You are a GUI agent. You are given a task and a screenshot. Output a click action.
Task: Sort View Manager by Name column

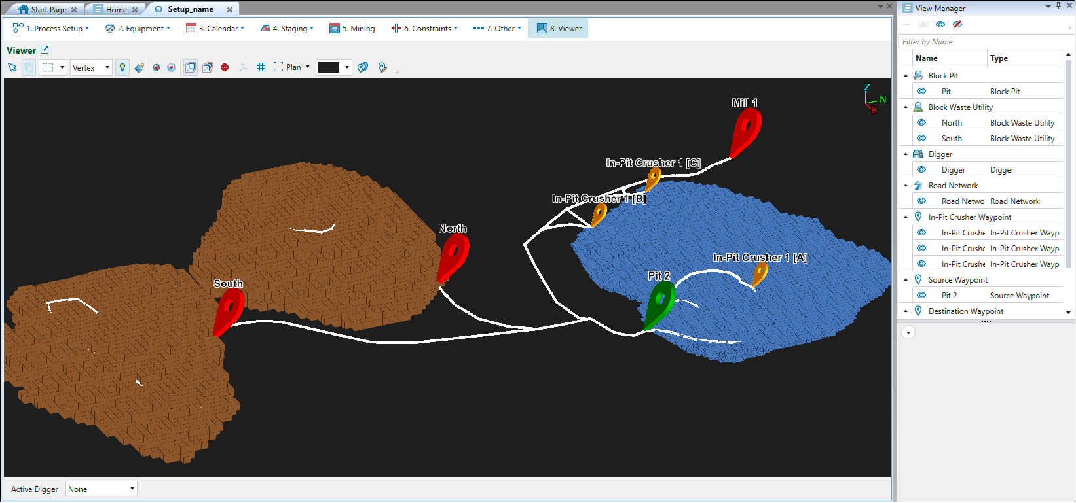pyautogui.click(x=950, y=58)
